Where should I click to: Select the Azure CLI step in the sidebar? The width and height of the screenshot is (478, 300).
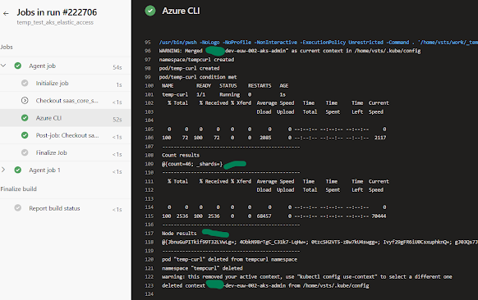(66, 118)
